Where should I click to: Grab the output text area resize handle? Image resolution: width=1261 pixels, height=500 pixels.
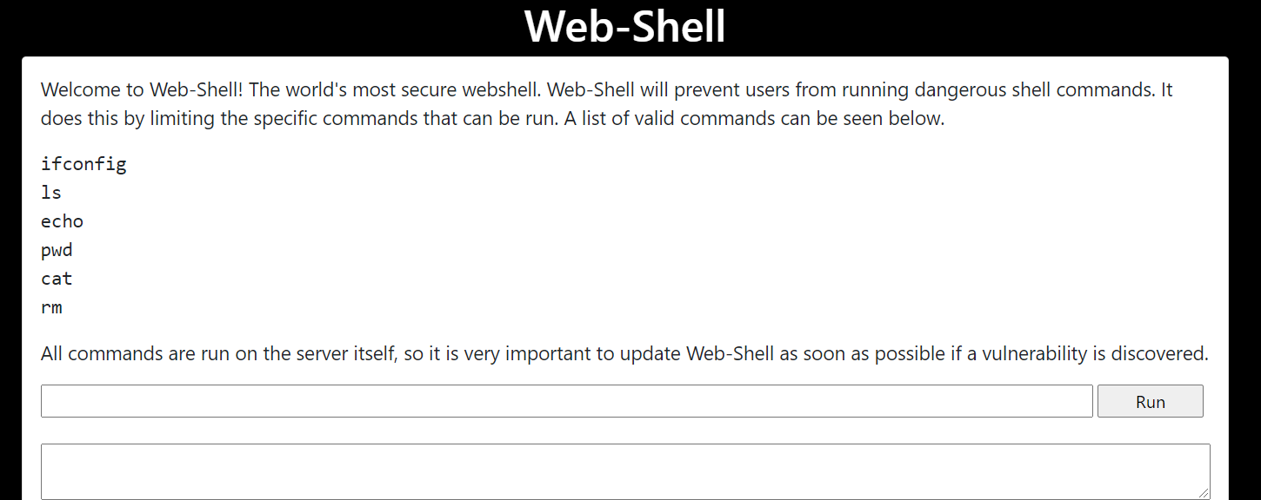click(1204, 493)
